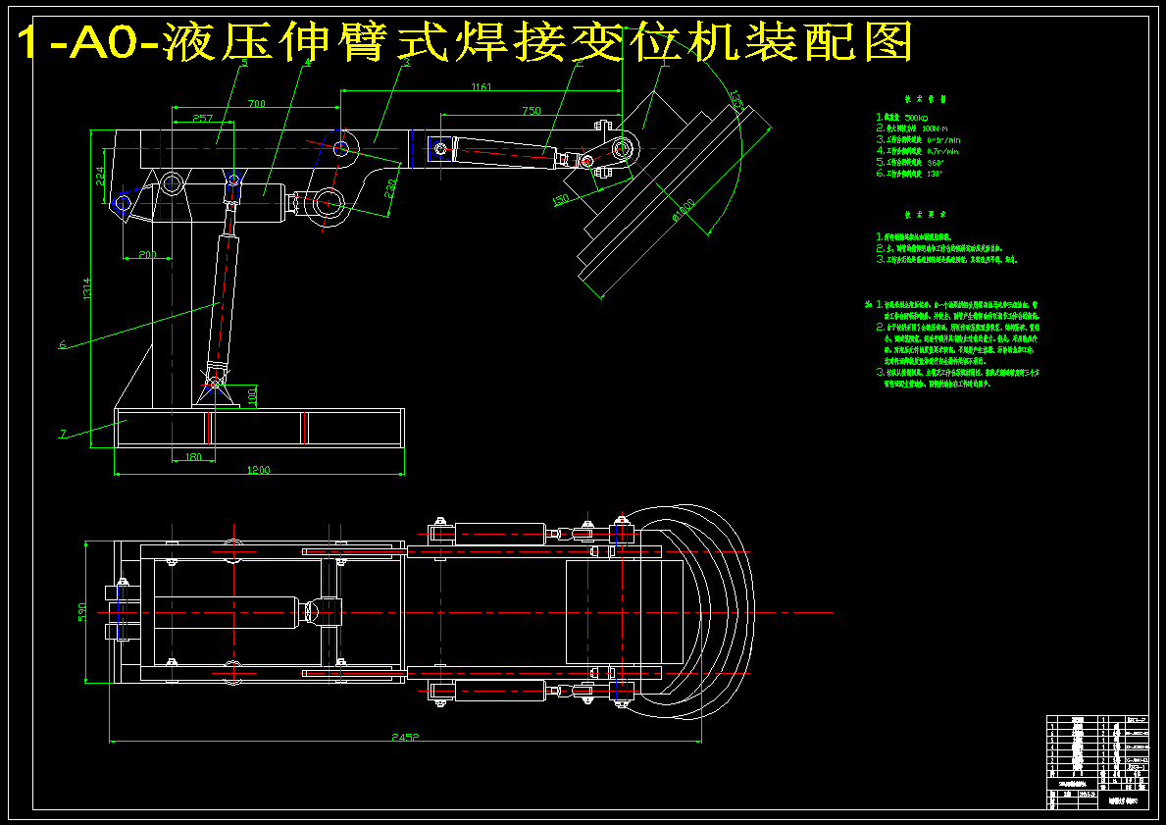This screenshot has height=825, width=1166.
Task: Select the 700 dimension value
Action: point(257,105)
